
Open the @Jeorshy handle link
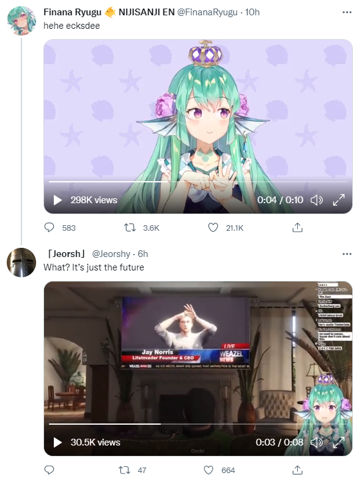[x=111, y=254]
